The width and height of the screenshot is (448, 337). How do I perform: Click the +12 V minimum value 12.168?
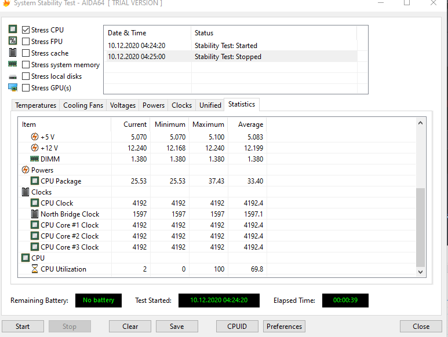176,148
